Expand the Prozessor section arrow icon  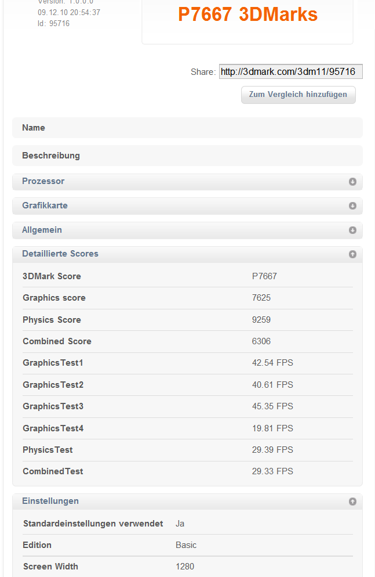tap(352, 182)
